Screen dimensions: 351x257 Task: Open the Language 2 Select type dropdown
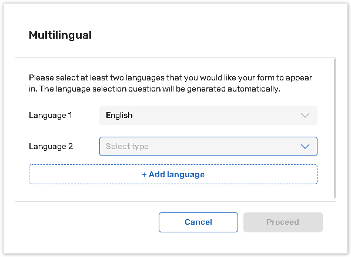point(208,146)
